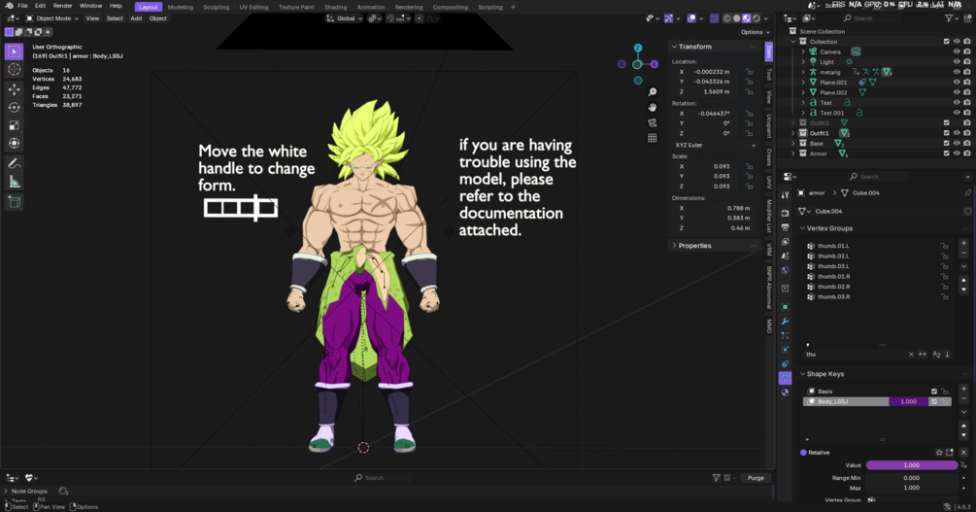Screen dimensions: 976x512
Task: Expand the Properties panel in sidebar
Action: (674, 246)
